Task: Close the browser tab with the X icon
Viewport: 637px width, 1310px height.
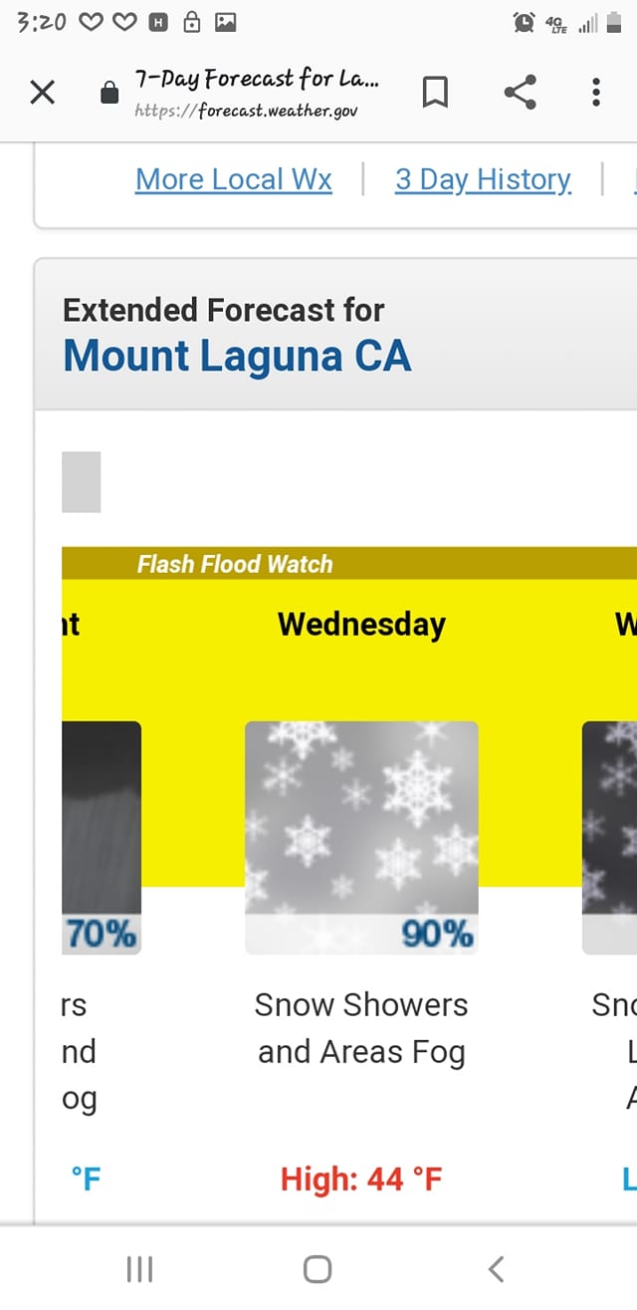Action: point(42,94)
